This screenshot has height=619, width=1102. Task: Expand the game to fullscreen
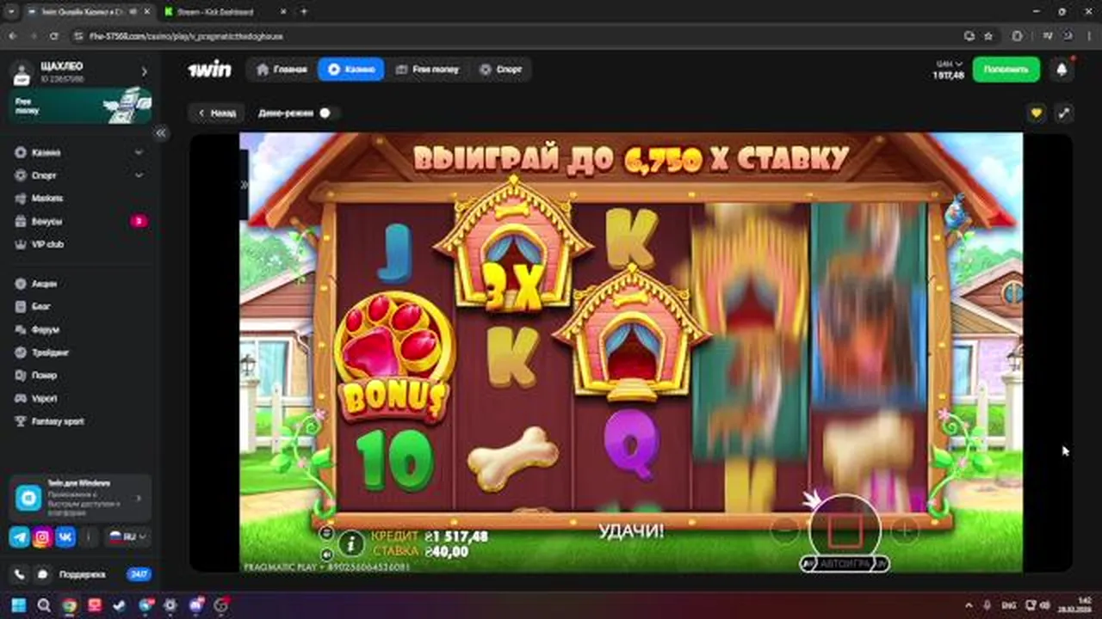point(1064,113)
